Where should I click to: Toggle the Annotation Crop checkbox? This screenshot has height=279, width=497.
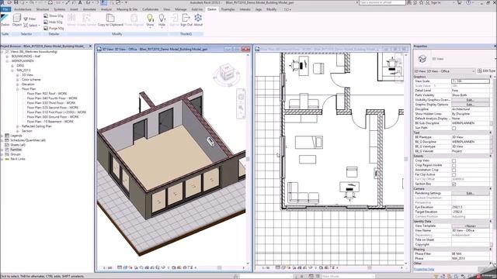point(454,170)
